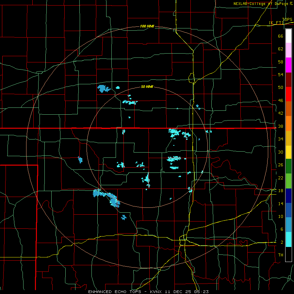Click the "54" scale label
The height and width of the screenshot is (294, 294).
(x=281, y=74)
